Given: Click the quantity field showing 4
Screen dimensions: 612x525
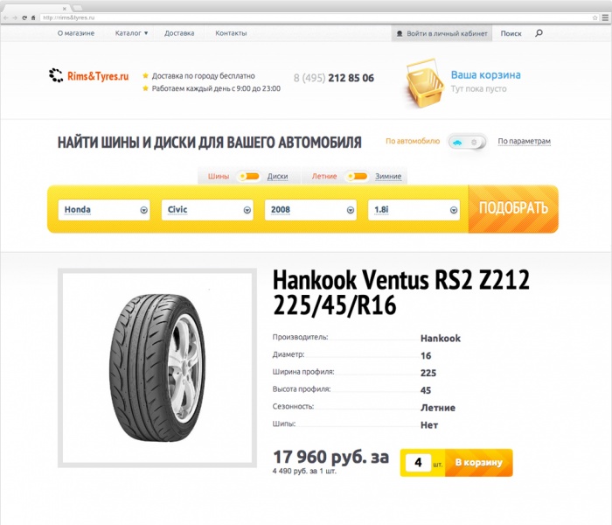Looking at the screenshot, I should tap(418, 463).
